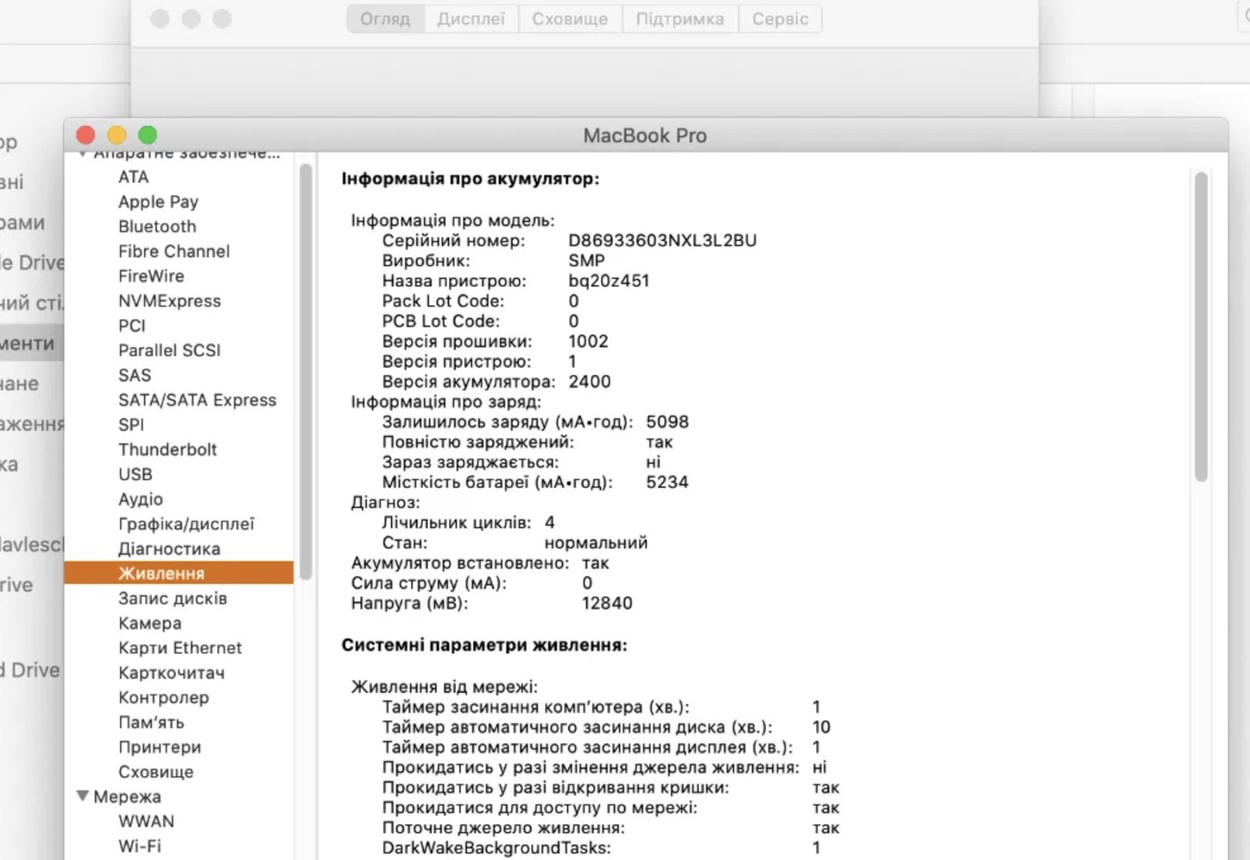The width and height of the screenshot is (1250, 860).
Task: Select Камера in the sidebar
Action: pyautogui.click(x=150, y=623)
